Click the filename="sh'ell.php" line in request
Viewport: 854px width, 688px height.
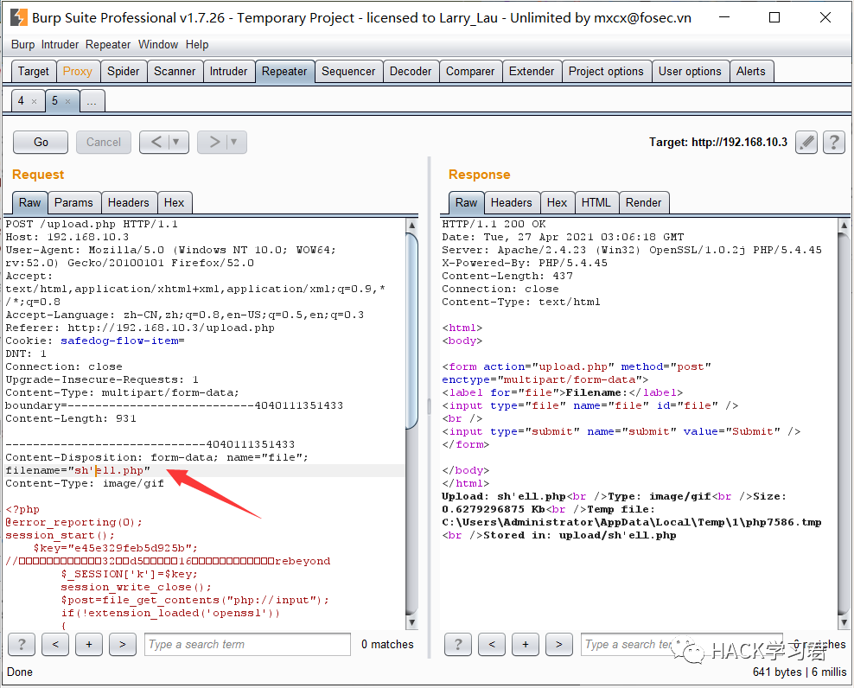(78, 471)
